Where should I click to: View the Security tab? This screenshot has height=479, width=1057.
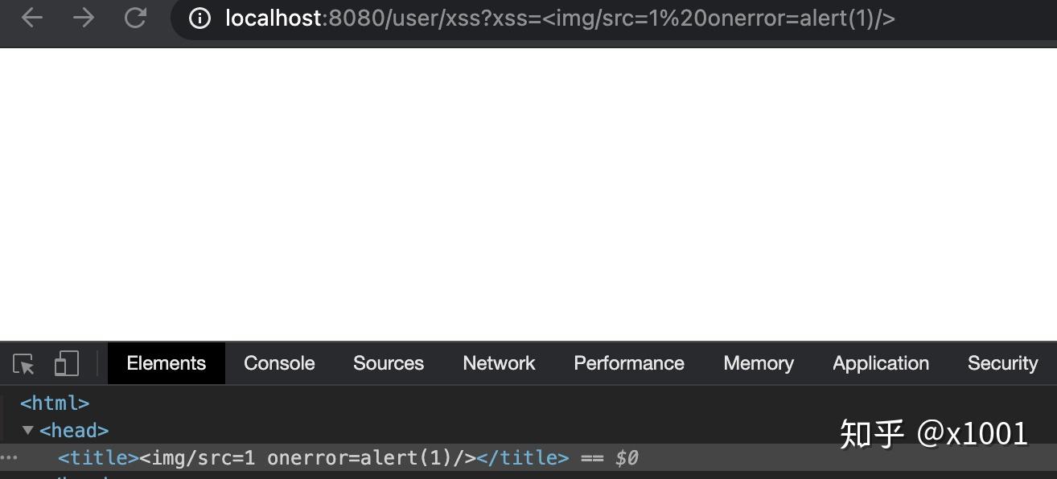click(x=1001, y=363)
